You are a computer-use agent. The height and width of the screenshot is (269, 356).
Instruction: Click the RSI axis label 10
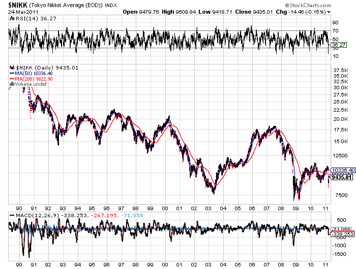pos(336,56)
